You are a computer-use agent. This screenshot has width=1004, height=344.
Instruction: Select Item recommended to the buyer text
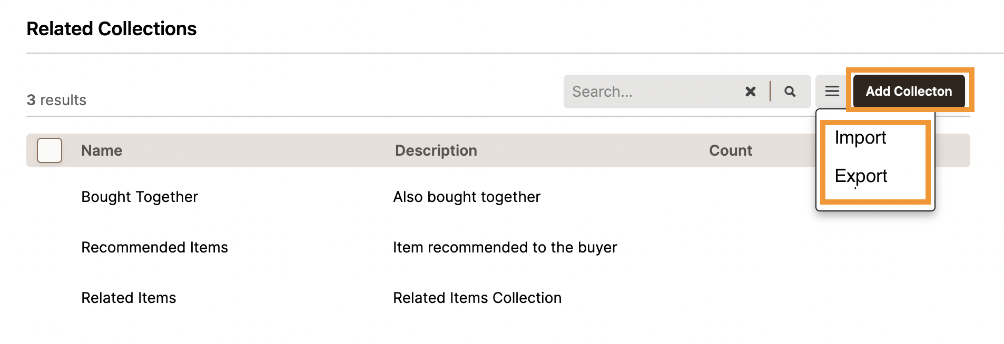point(505,247)
